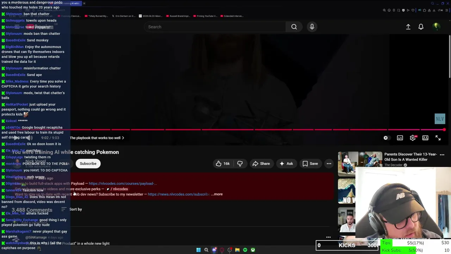Open Xbox app from the taskbar

253,250
